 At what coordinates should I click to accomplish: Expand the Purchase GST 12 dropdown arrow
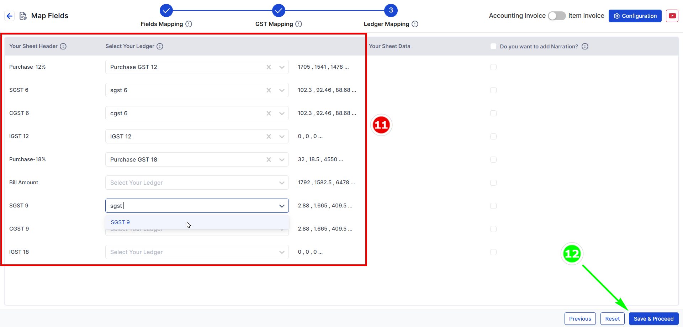[x=282, y=67]
